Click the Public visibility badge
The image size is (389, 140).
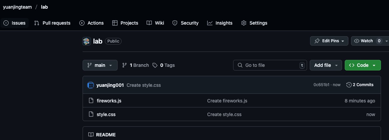[113, 41]
